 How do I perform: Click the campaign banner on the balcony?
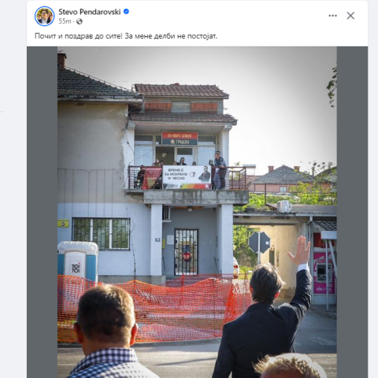(x=187, y=177)
